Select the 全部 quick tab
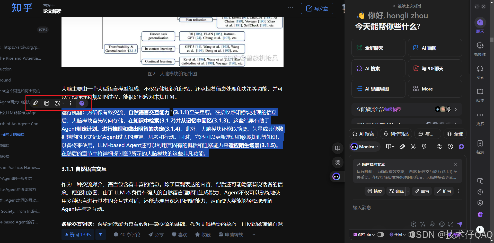The width and height of the screenshot is (494, 243). 455,134
